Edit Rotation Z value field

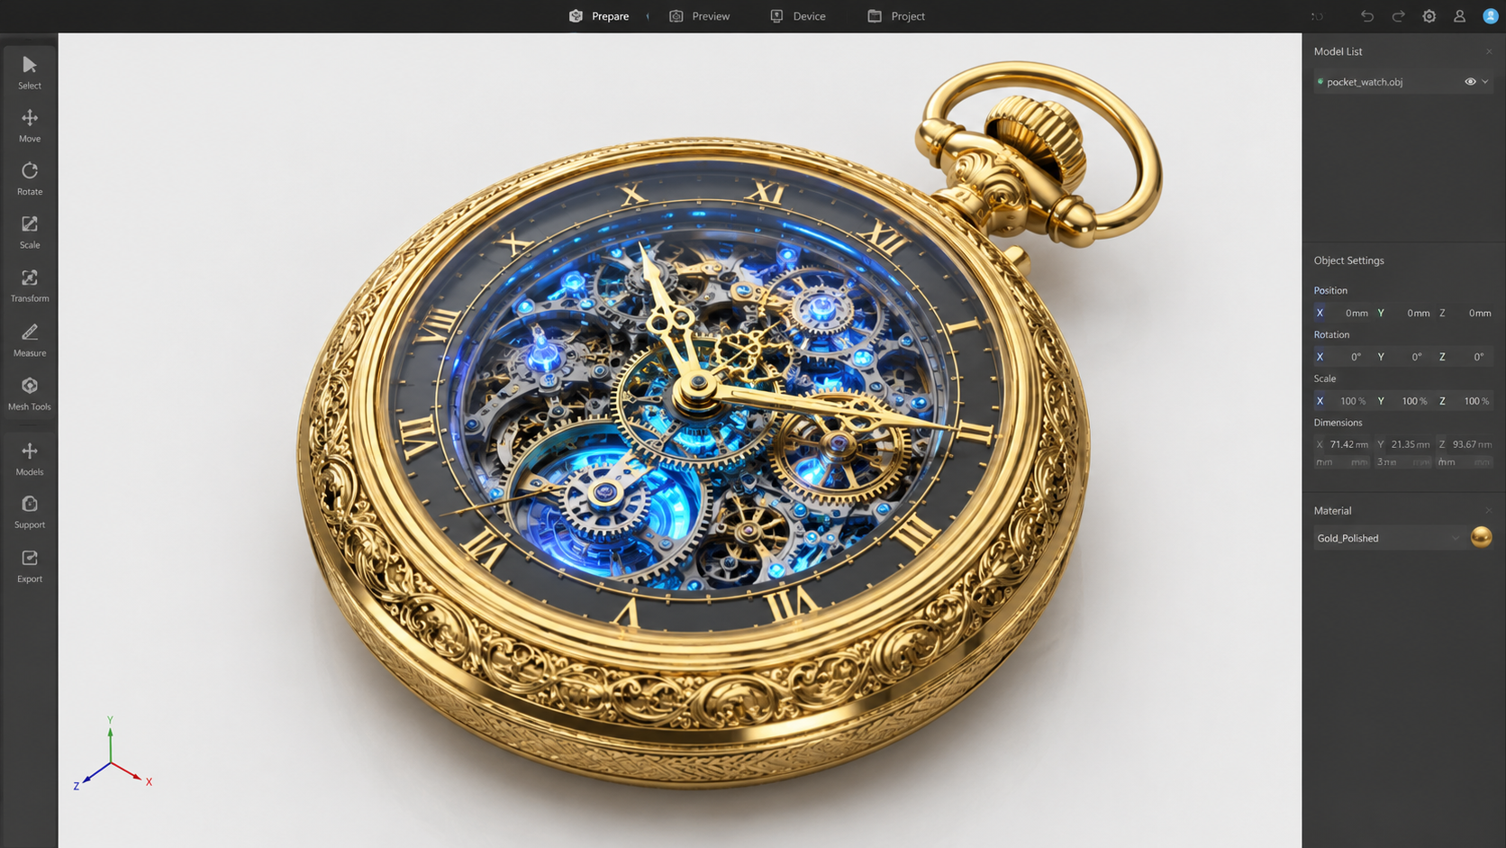[1465, 357]
